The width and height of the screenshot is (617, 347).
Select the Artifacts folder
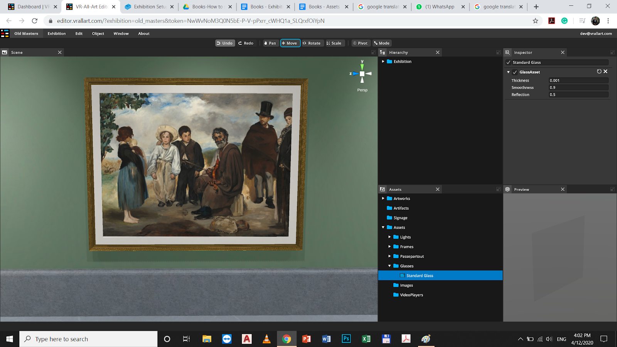click(401, 208)
